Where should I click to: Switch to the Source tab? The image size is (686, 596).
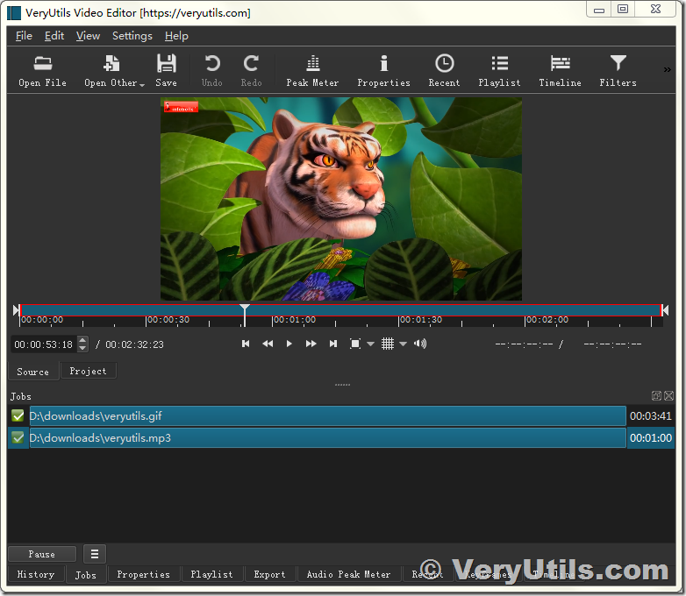click(32, 372)
